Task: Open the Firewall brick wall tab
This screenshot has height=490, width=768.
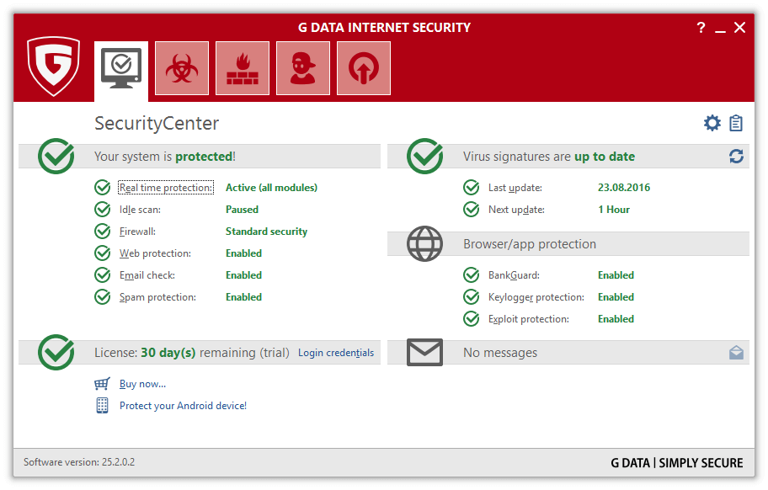Action: (x=243, y=68)
